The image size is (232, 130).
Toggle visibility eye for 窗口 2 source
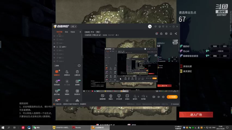coord(54,36)
